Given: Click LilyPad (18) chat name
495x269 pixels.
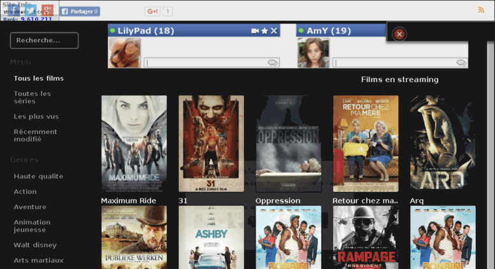Looking at the screenshot, I should [x=146, y=31].
